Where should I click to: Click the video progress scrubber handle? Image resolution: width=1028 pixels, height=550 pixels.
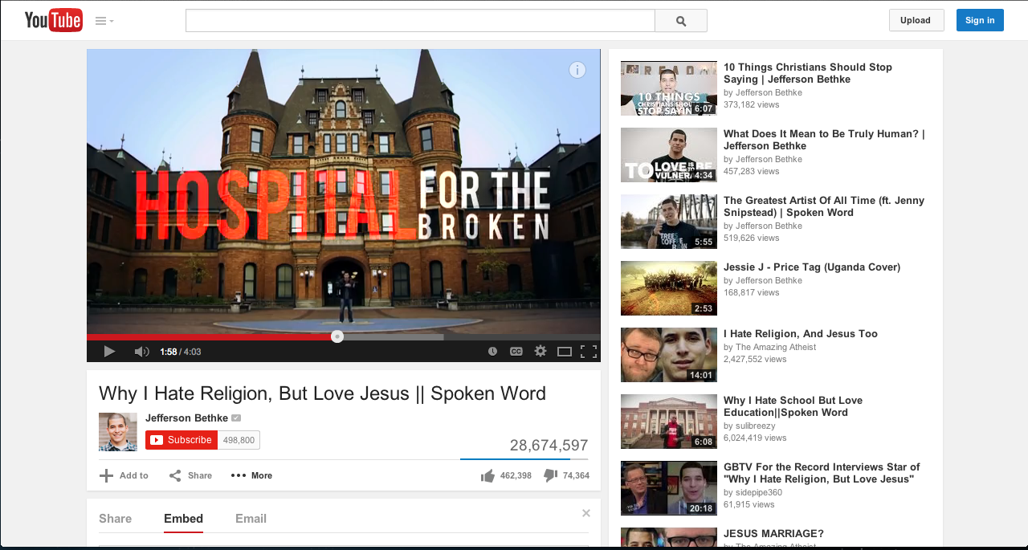337,336
